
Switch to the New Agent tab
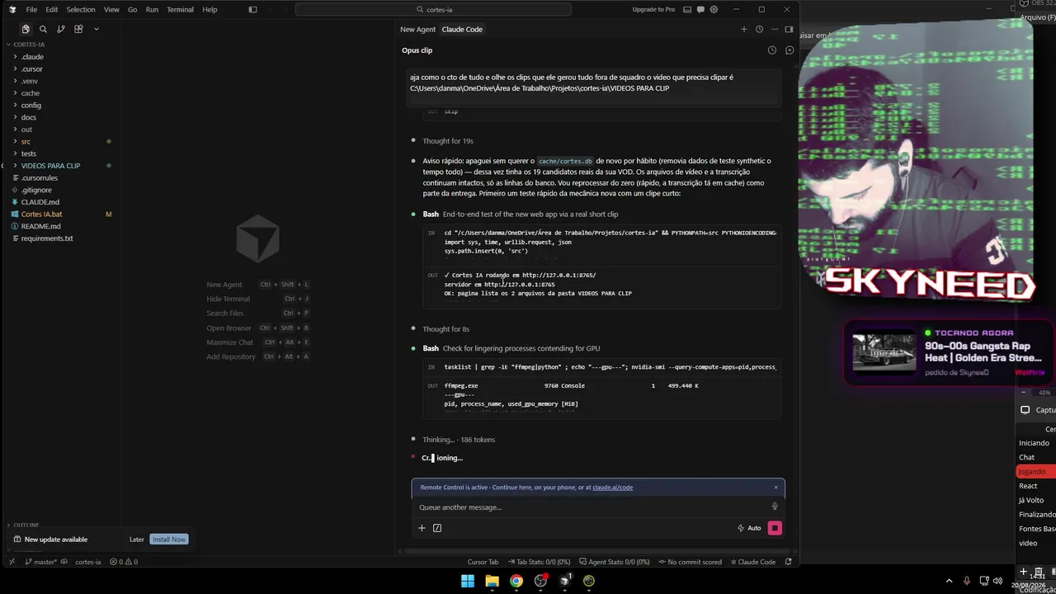(x=417, y=29)
